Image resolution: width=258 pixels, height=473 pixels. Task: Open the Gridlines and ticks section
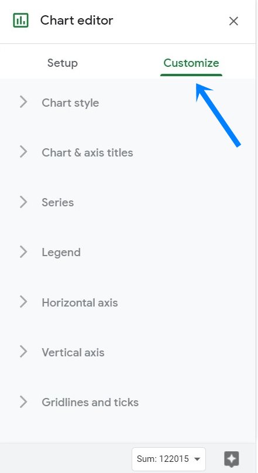90,403
